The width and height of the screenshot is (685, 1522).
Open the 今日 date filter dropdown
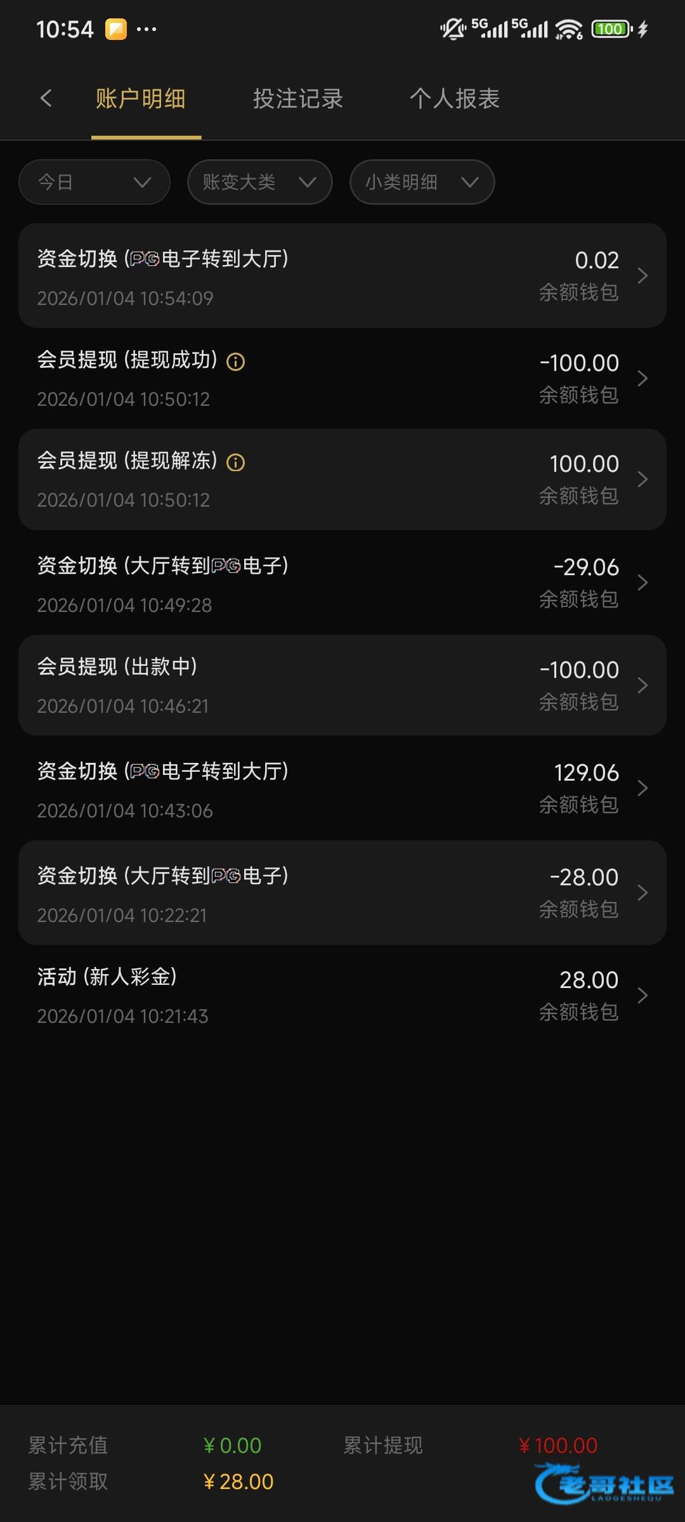[x=95, y=182]
